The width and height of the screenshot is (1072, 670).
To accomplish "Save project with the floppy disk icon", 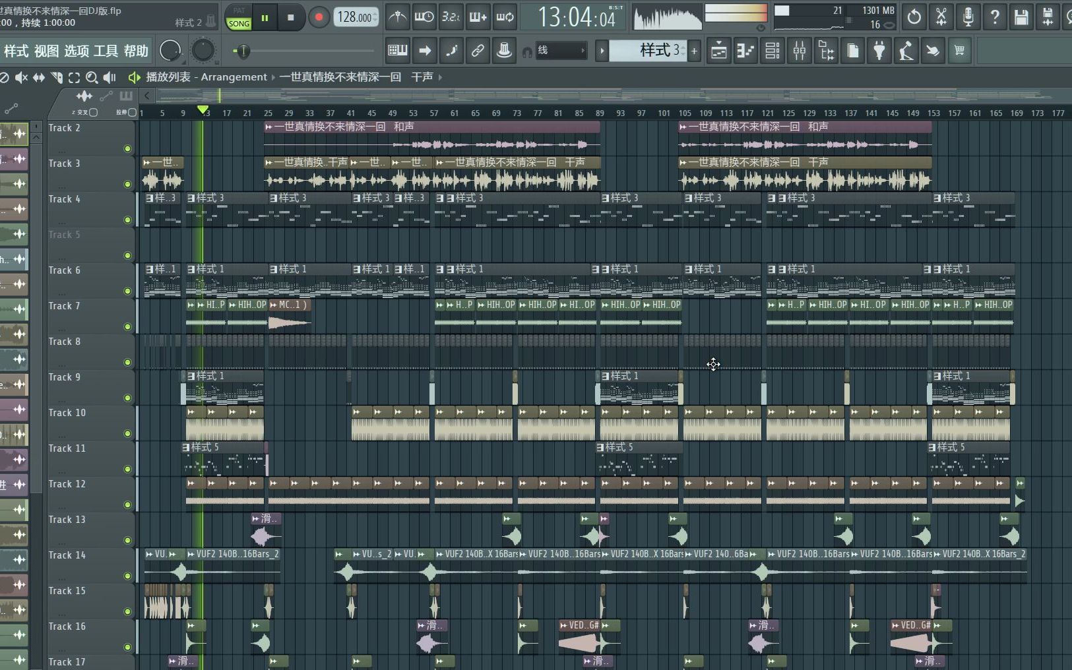I will coord(1021,17).
